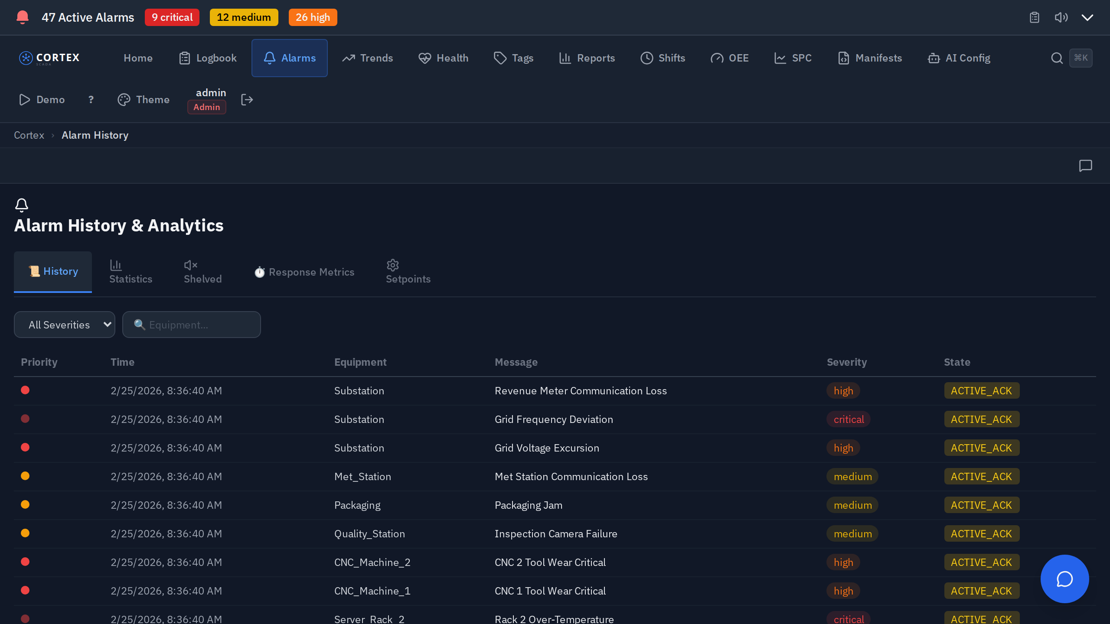1110x624 pixels.
Task: Open the Alarms section in the navigation
Action: point(289,58)
